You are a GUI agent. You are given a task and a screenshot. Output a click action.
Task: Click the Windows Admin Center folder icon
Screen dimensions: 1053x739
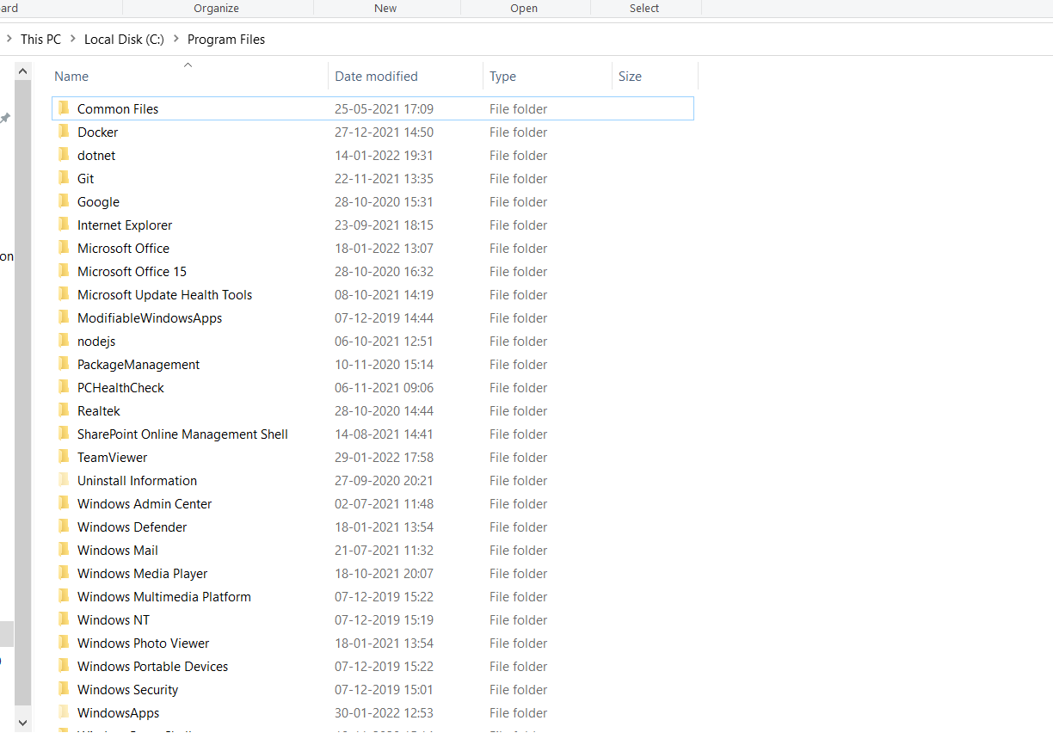64,503
